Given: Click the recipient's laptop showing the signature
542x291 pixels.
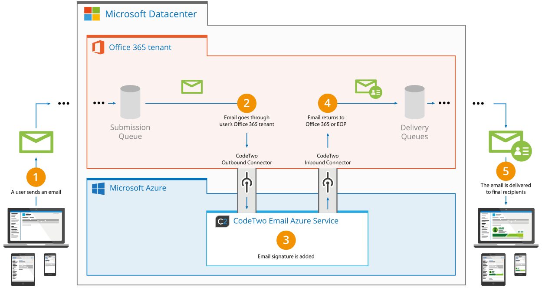Looking at the screenshot, I should click(x=506, y=228).
